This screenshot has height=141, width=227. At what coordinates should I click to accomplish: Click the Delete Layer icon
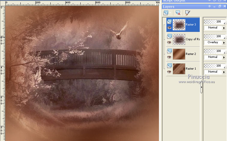178,13
